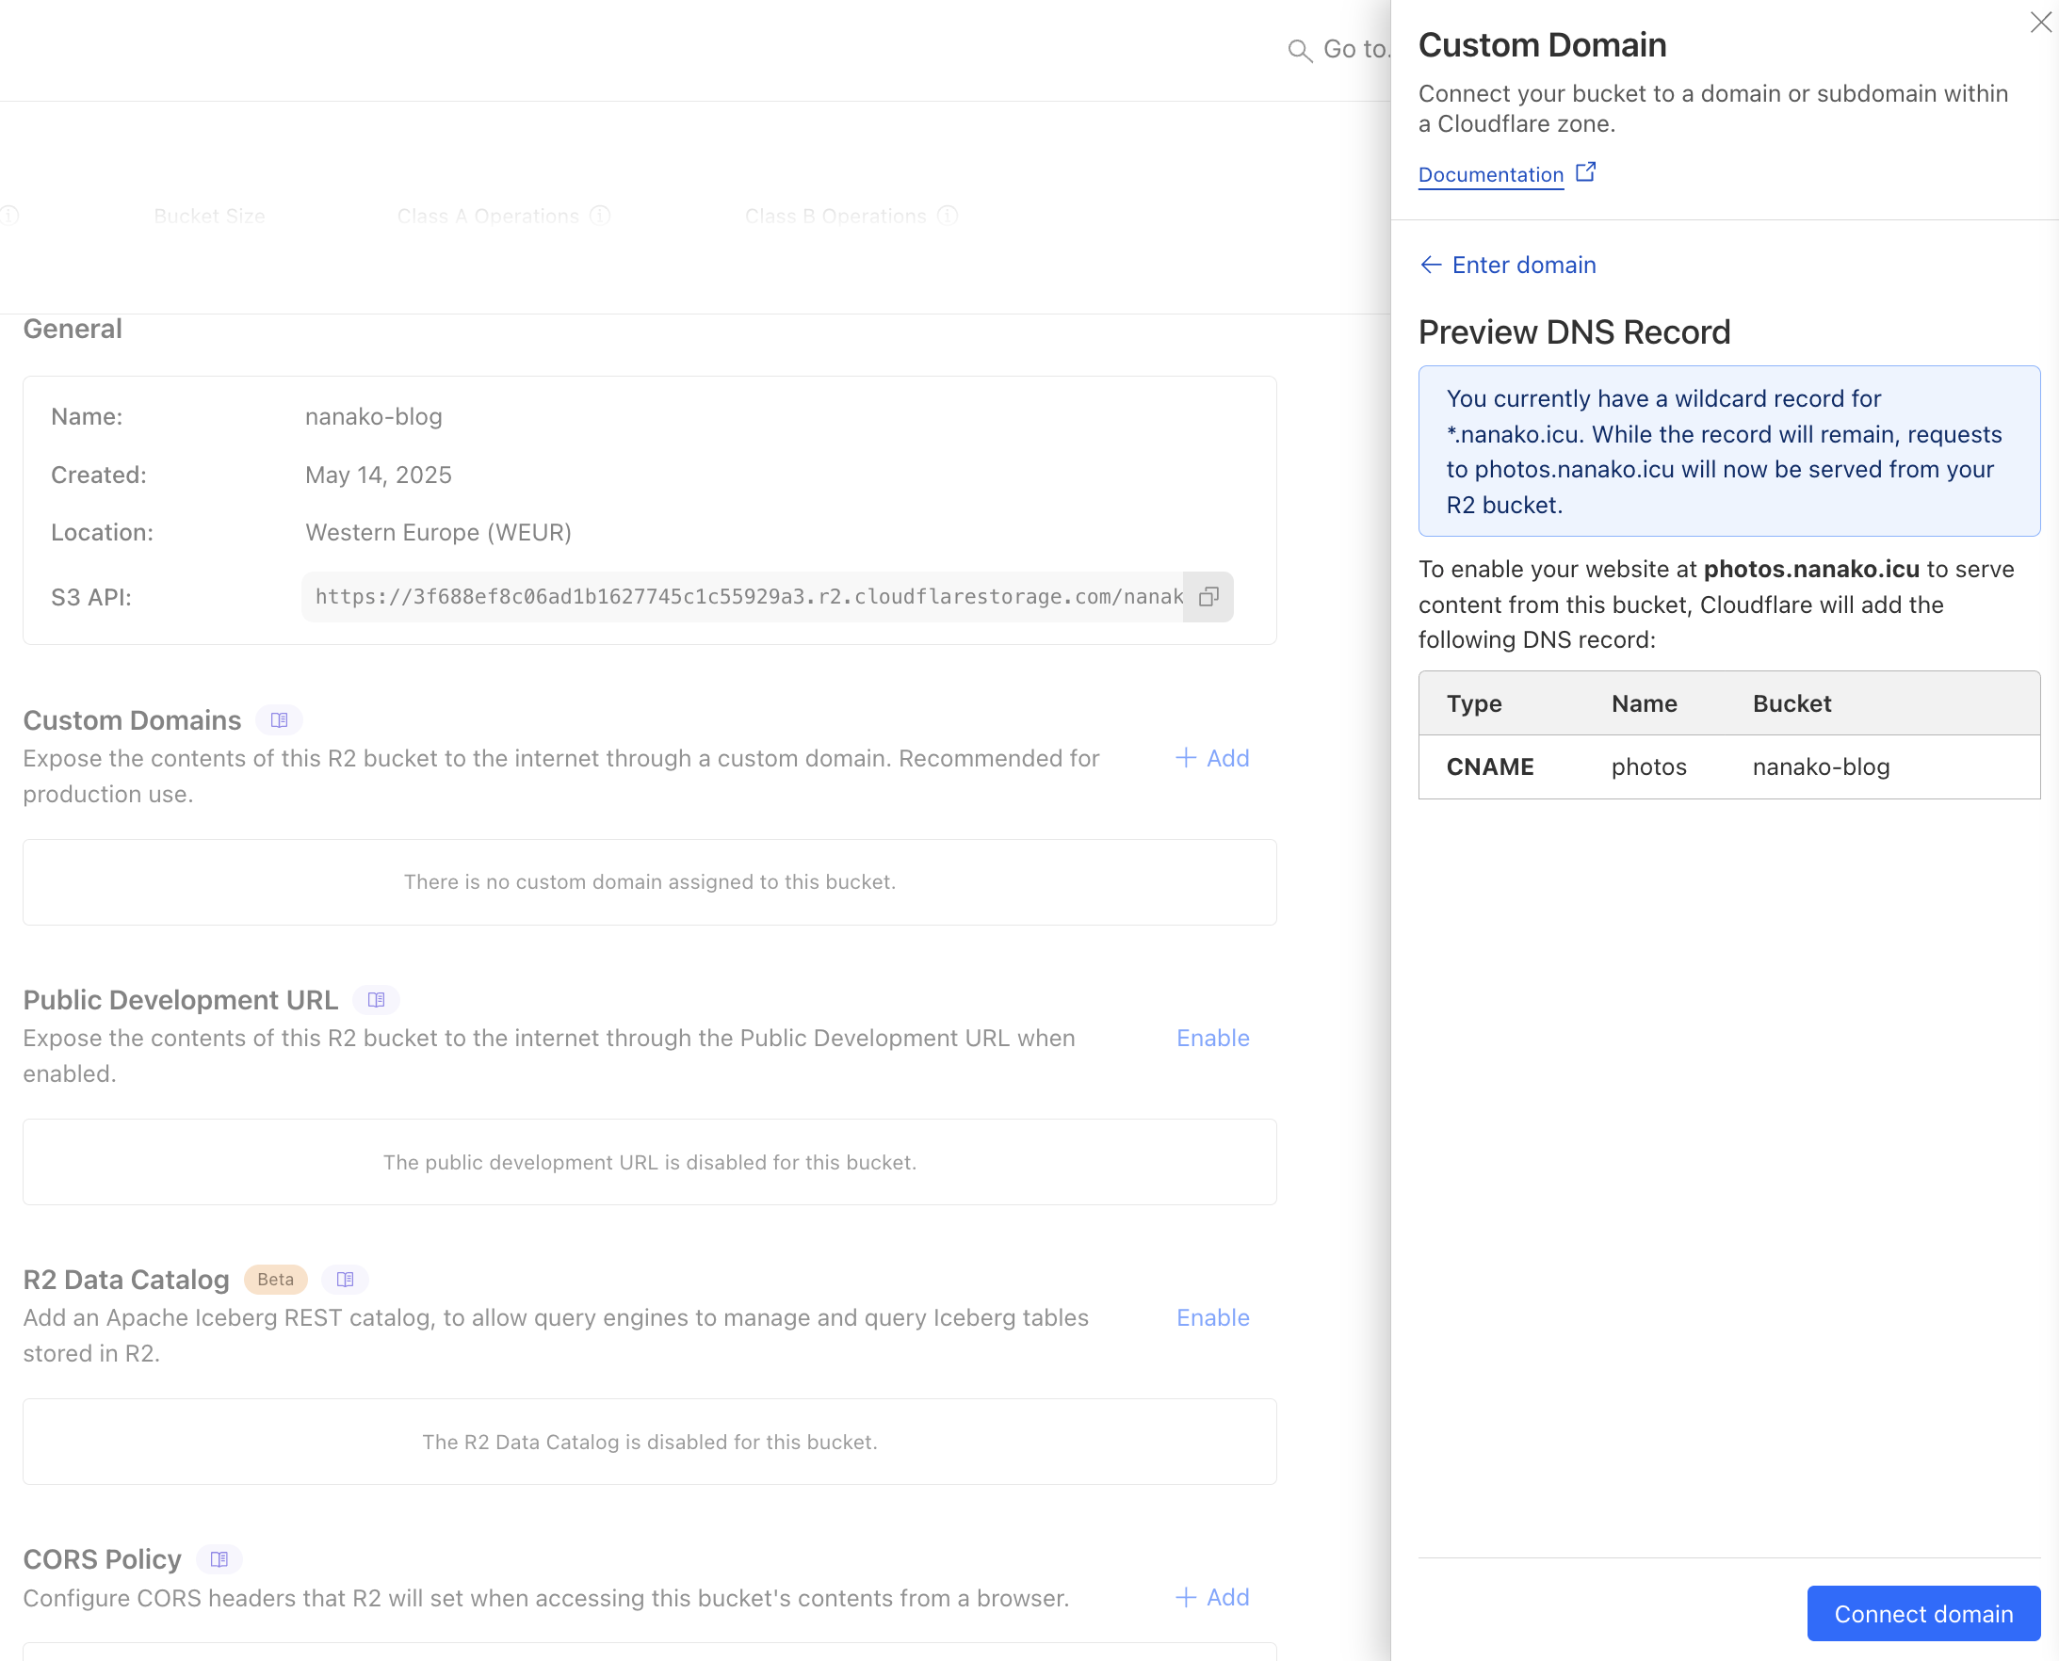This screenshot has height=1661, width=2059.
Task: Add a custom domain
Action: pos(1212,758)
